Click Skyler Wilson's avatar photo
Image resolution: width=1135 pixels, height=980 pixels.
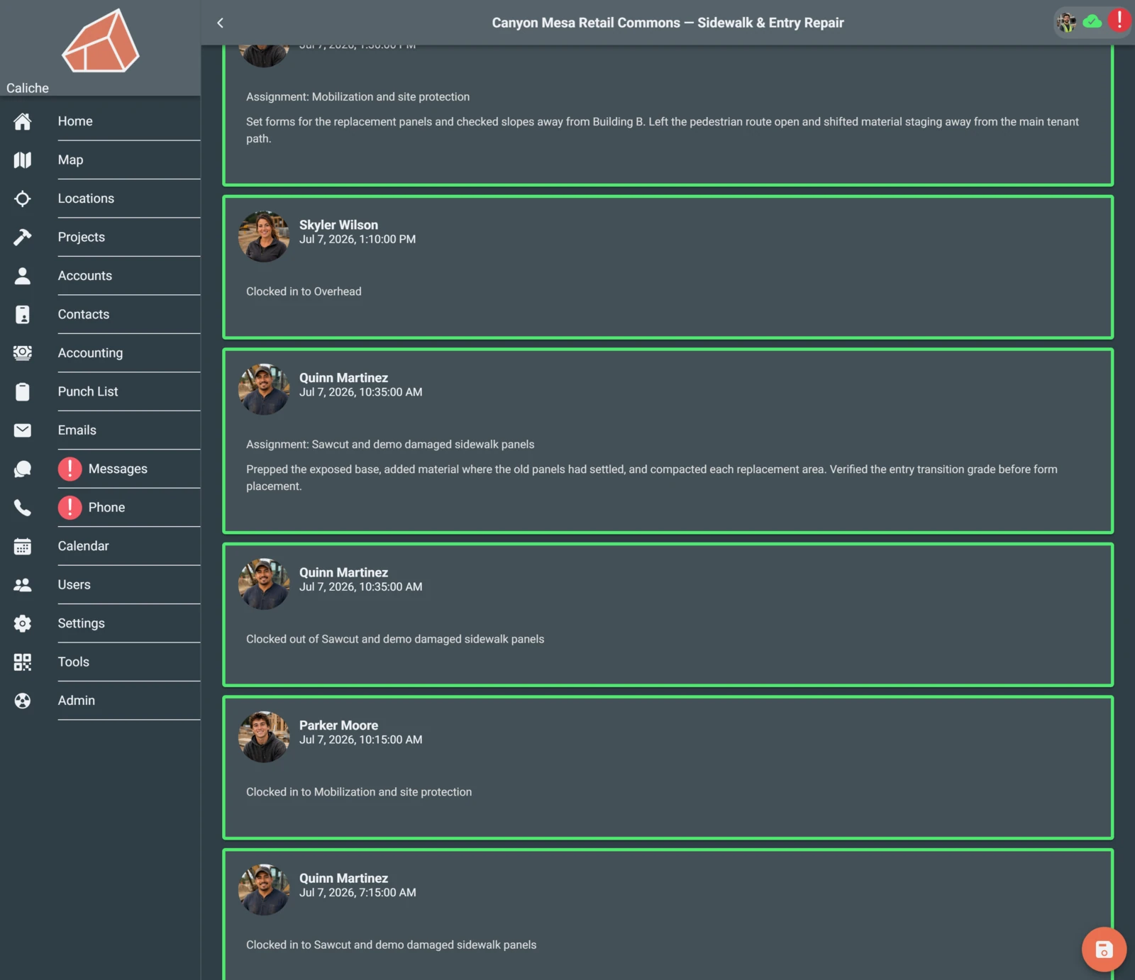(x=264, y=237)
